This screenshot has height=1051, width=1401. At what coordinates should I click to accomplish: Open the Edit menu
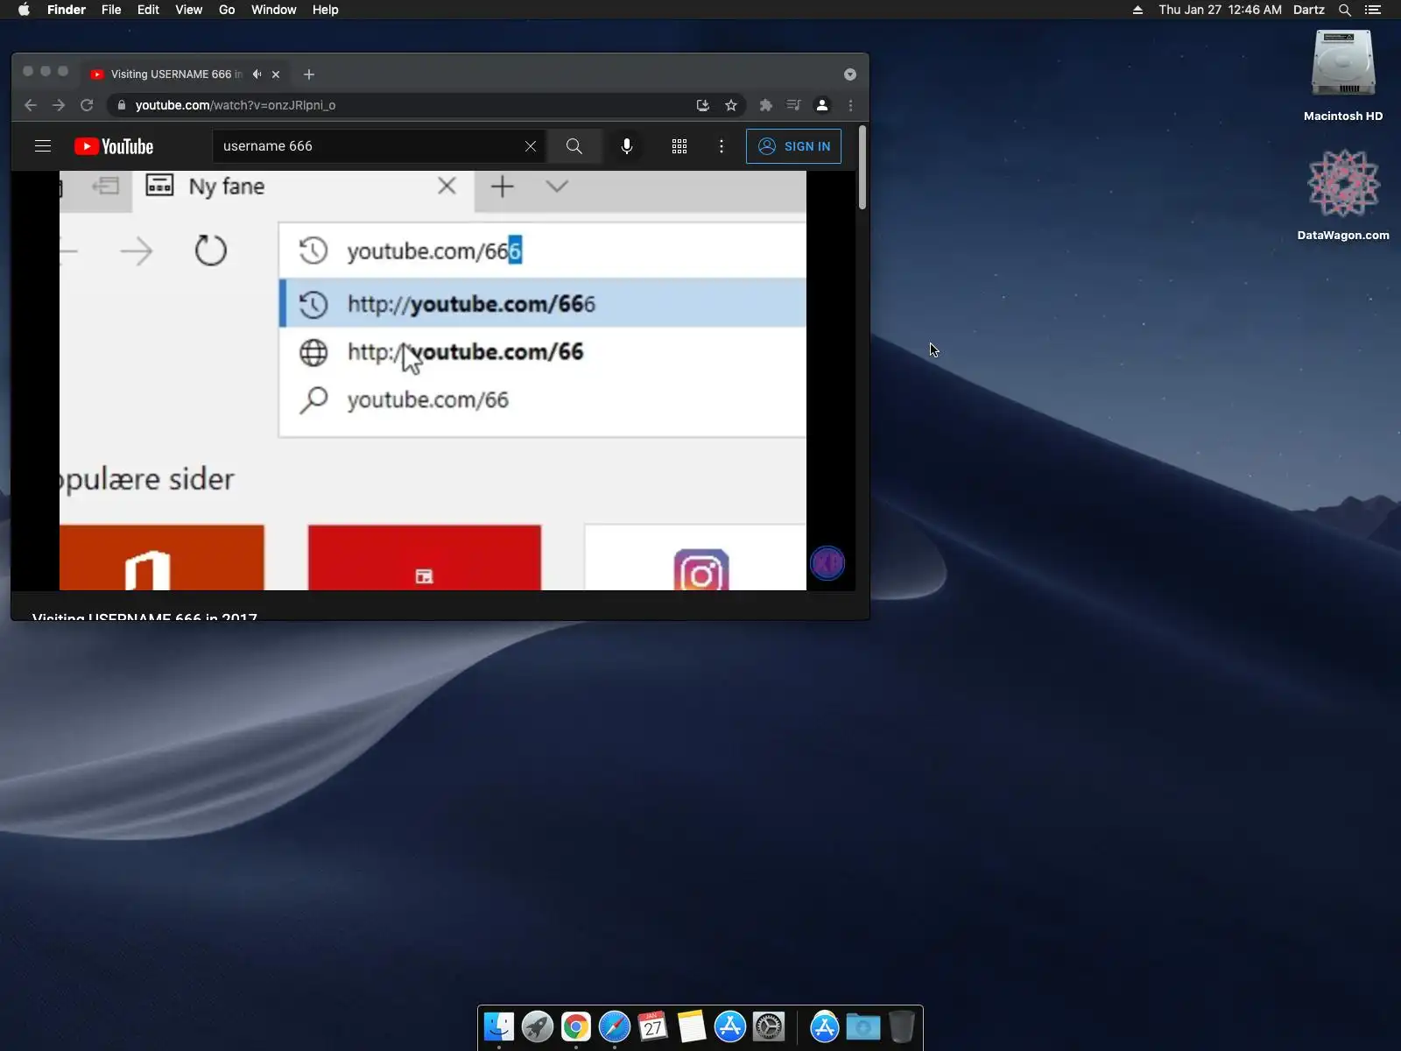coord(148,10)
